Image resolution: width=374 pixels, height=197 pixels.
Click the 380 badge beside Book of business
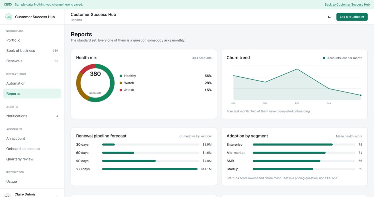[x=55, y=51]
